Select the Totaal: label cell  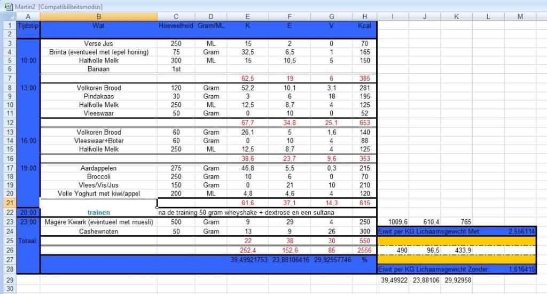point(28,241)
